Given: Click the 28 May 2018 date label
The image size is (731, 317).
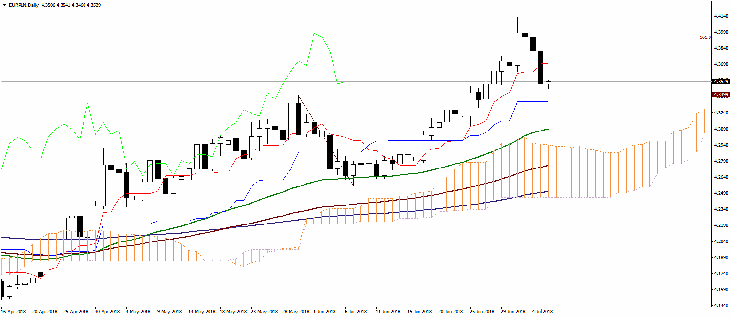Looking at the screenshot, I should (295, 311).
